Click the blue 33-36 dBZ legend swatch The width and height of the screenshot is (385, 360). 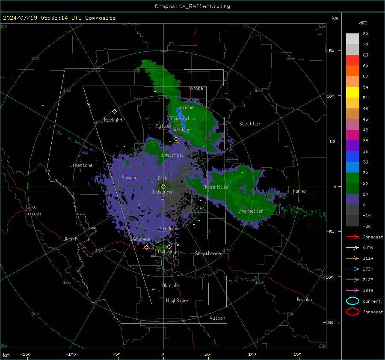[x=352, y=156]
